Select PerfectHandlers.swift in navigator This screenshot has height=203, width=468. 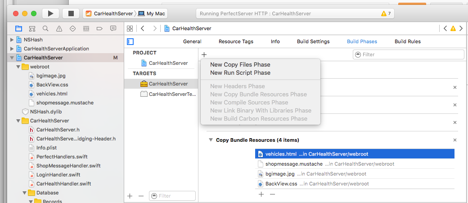pos(61,157)
